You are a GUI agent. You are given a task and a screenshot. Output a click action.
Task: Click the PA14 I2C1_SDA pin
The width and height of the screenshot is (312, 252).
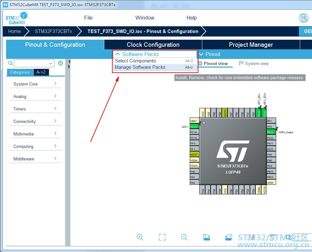(264, 113)
